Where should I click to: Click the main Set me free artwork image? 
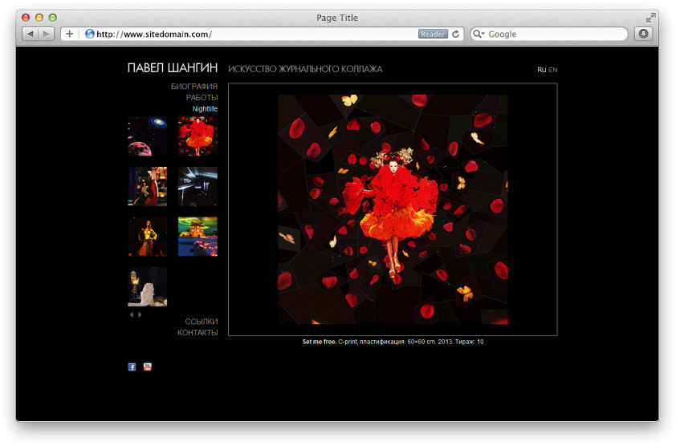(x=393, y=209)
